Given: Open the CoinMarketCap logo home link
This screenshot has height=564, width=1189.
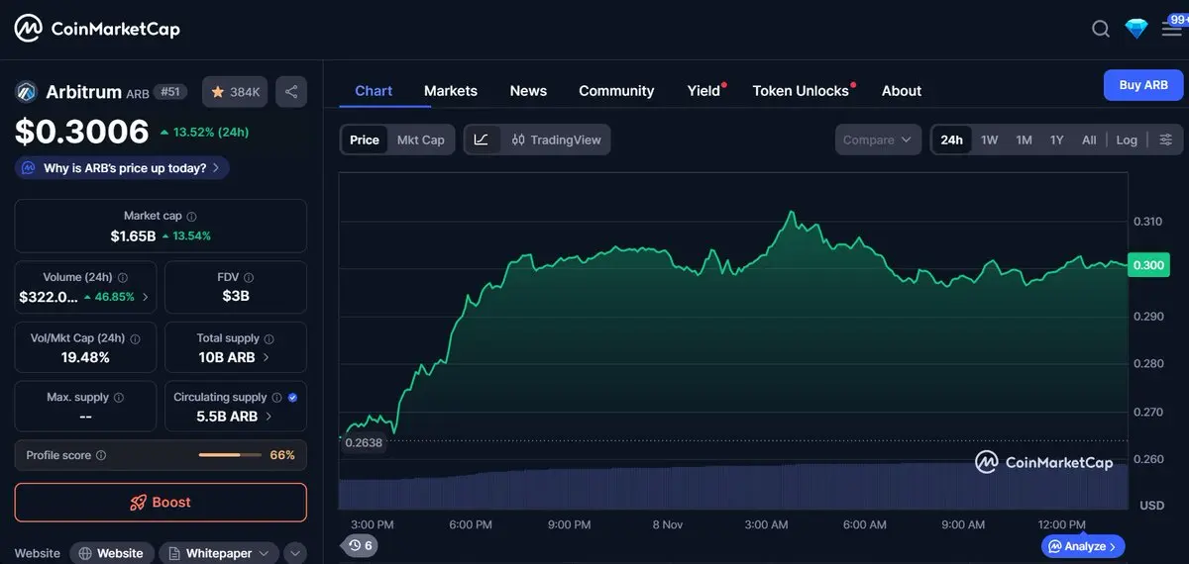Looking at the screenshot, I should point(97,29).
